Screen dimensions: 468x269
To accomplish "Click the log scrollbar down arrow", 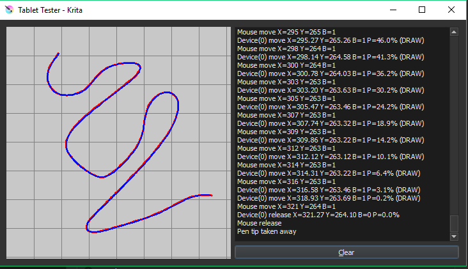I will point(454,236).
